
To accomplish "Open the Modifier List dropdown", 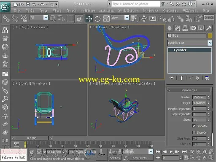I will click(x=210, y=43).
